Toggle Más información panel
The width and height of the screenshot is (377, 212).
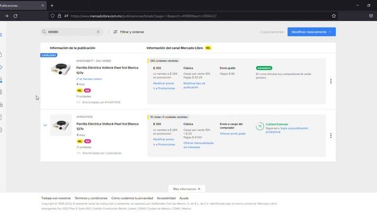point(187,189)
